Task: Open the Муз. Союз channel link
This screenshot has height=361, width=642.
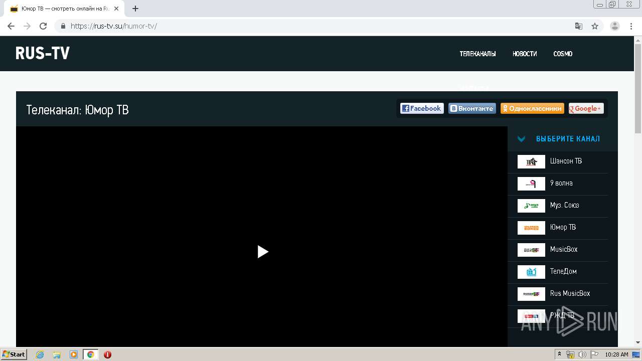Action: click(564, 205)
